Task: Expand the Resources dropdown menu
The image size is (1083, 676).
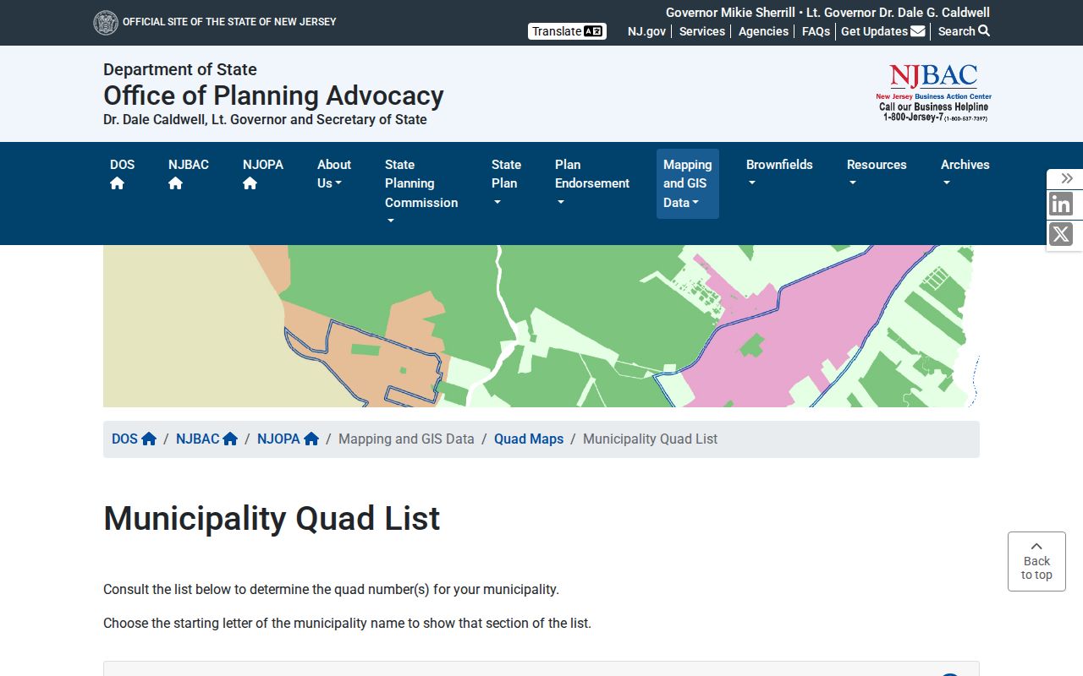Action: click(877, 174)
